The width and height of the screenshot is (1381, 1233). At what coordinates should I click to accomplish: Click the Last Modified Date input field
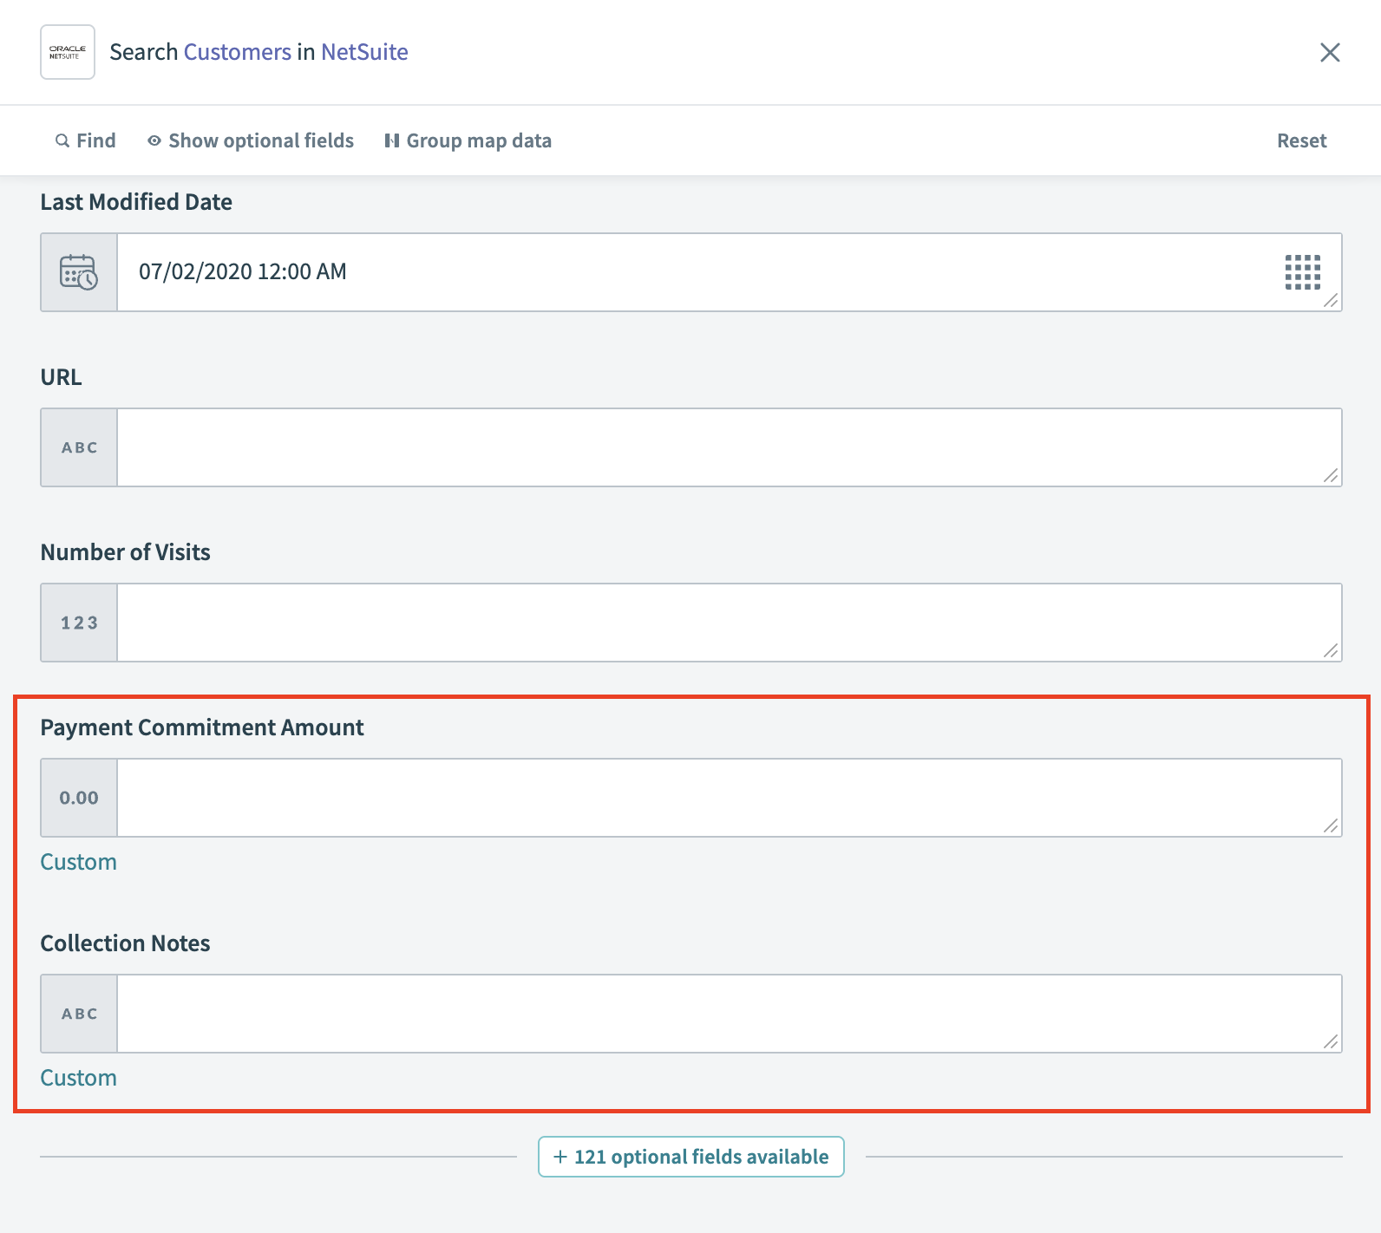tap(694, 272)
